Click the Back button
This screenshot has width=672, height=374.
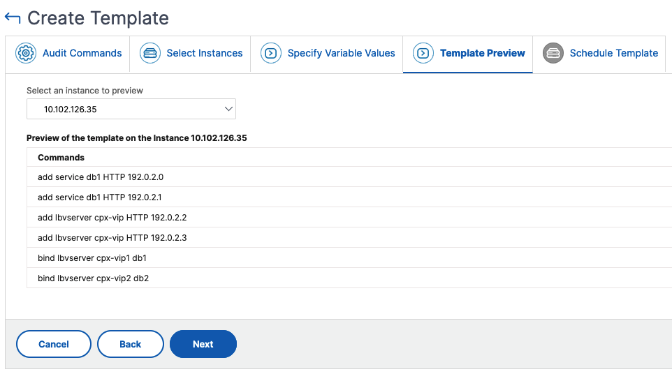(x=131, y=344)
